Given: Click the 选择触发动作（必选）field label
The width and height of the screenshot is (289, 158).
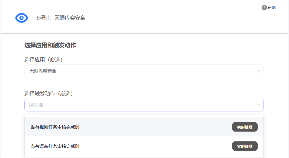Looking at the screenshot, I should (x=48, y=93).
